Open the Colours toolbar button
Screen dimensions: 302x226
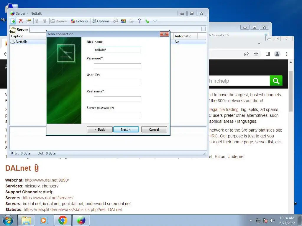79,21
